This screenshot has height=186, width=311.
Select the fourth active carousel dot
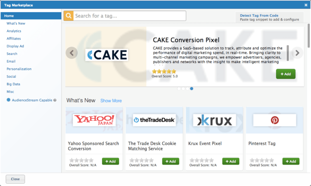pyautogui.click(x=192, y=89)
